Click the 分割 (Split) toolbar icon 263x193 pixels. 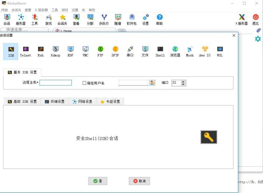[x=90, y=20]
